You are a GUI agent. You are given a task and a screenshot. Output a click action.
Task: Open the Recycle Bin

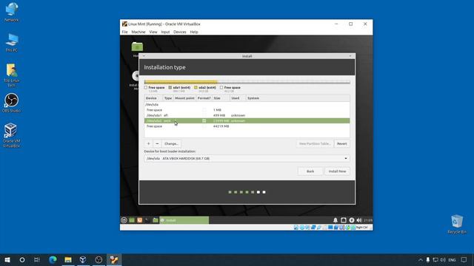pyautogui.click(x=457, y=224)
